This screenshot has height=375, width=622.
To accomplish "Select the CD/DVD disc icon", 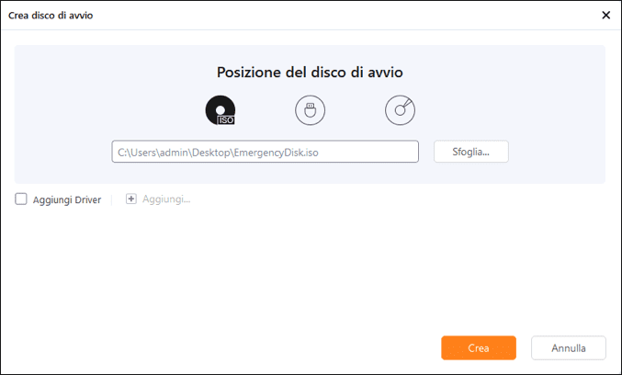I will pos(400,110).
